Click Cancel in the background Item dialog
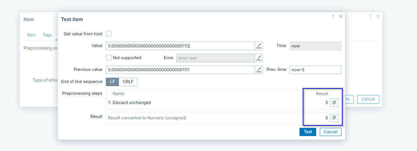The width and height of the screenshot is (417, 151). click(x=368, y=99)
